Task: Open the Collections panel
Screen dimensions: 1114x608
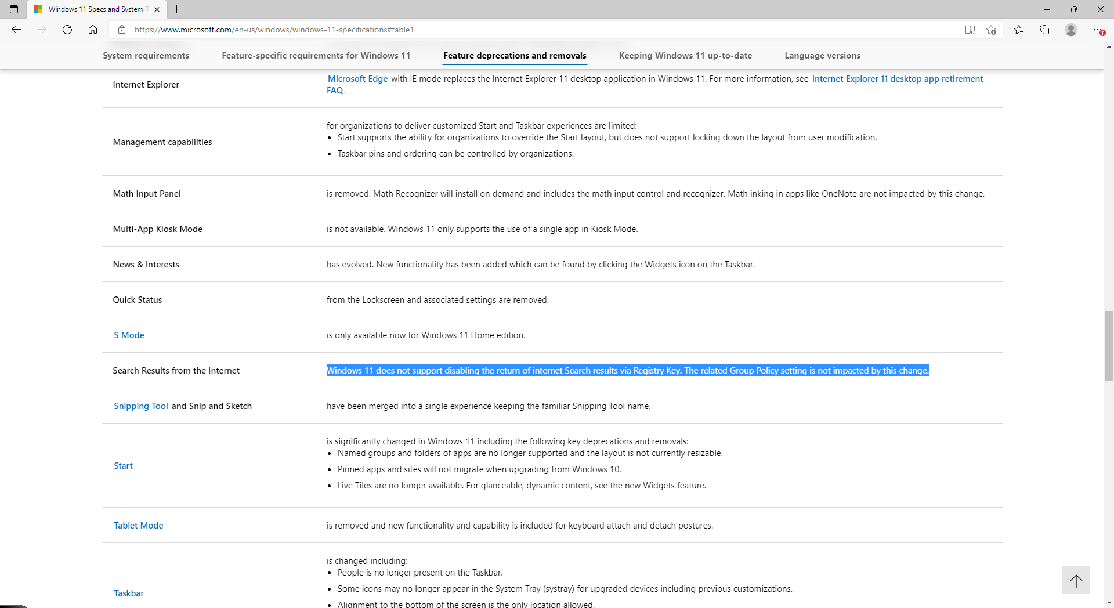Action: tap(1044, 30)
